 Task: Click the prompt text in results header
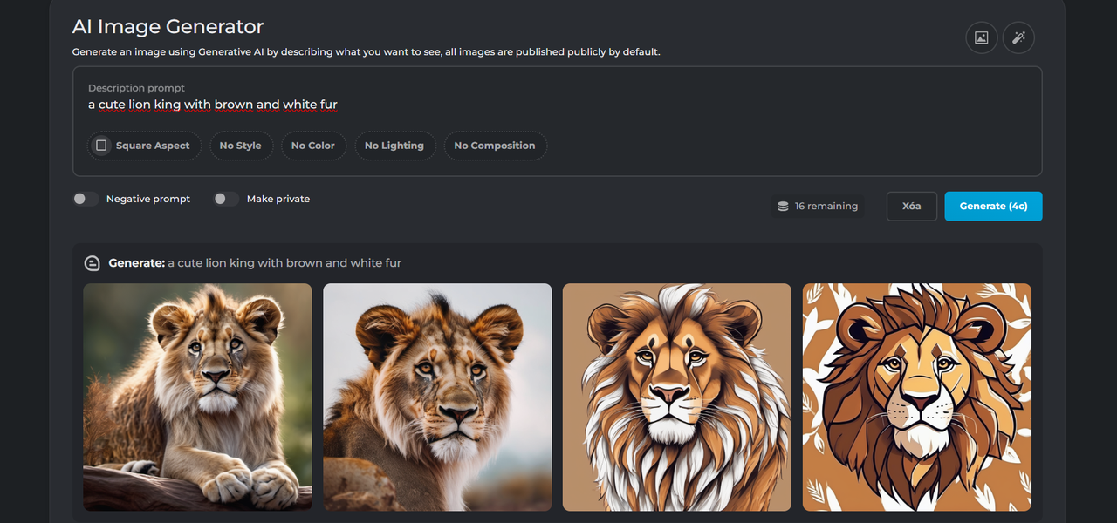click(x=284, y=263)
